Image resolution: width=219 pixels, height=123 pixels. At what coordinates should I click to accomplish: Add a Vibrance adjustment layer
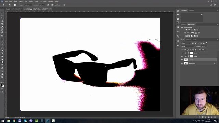(197, 30)
